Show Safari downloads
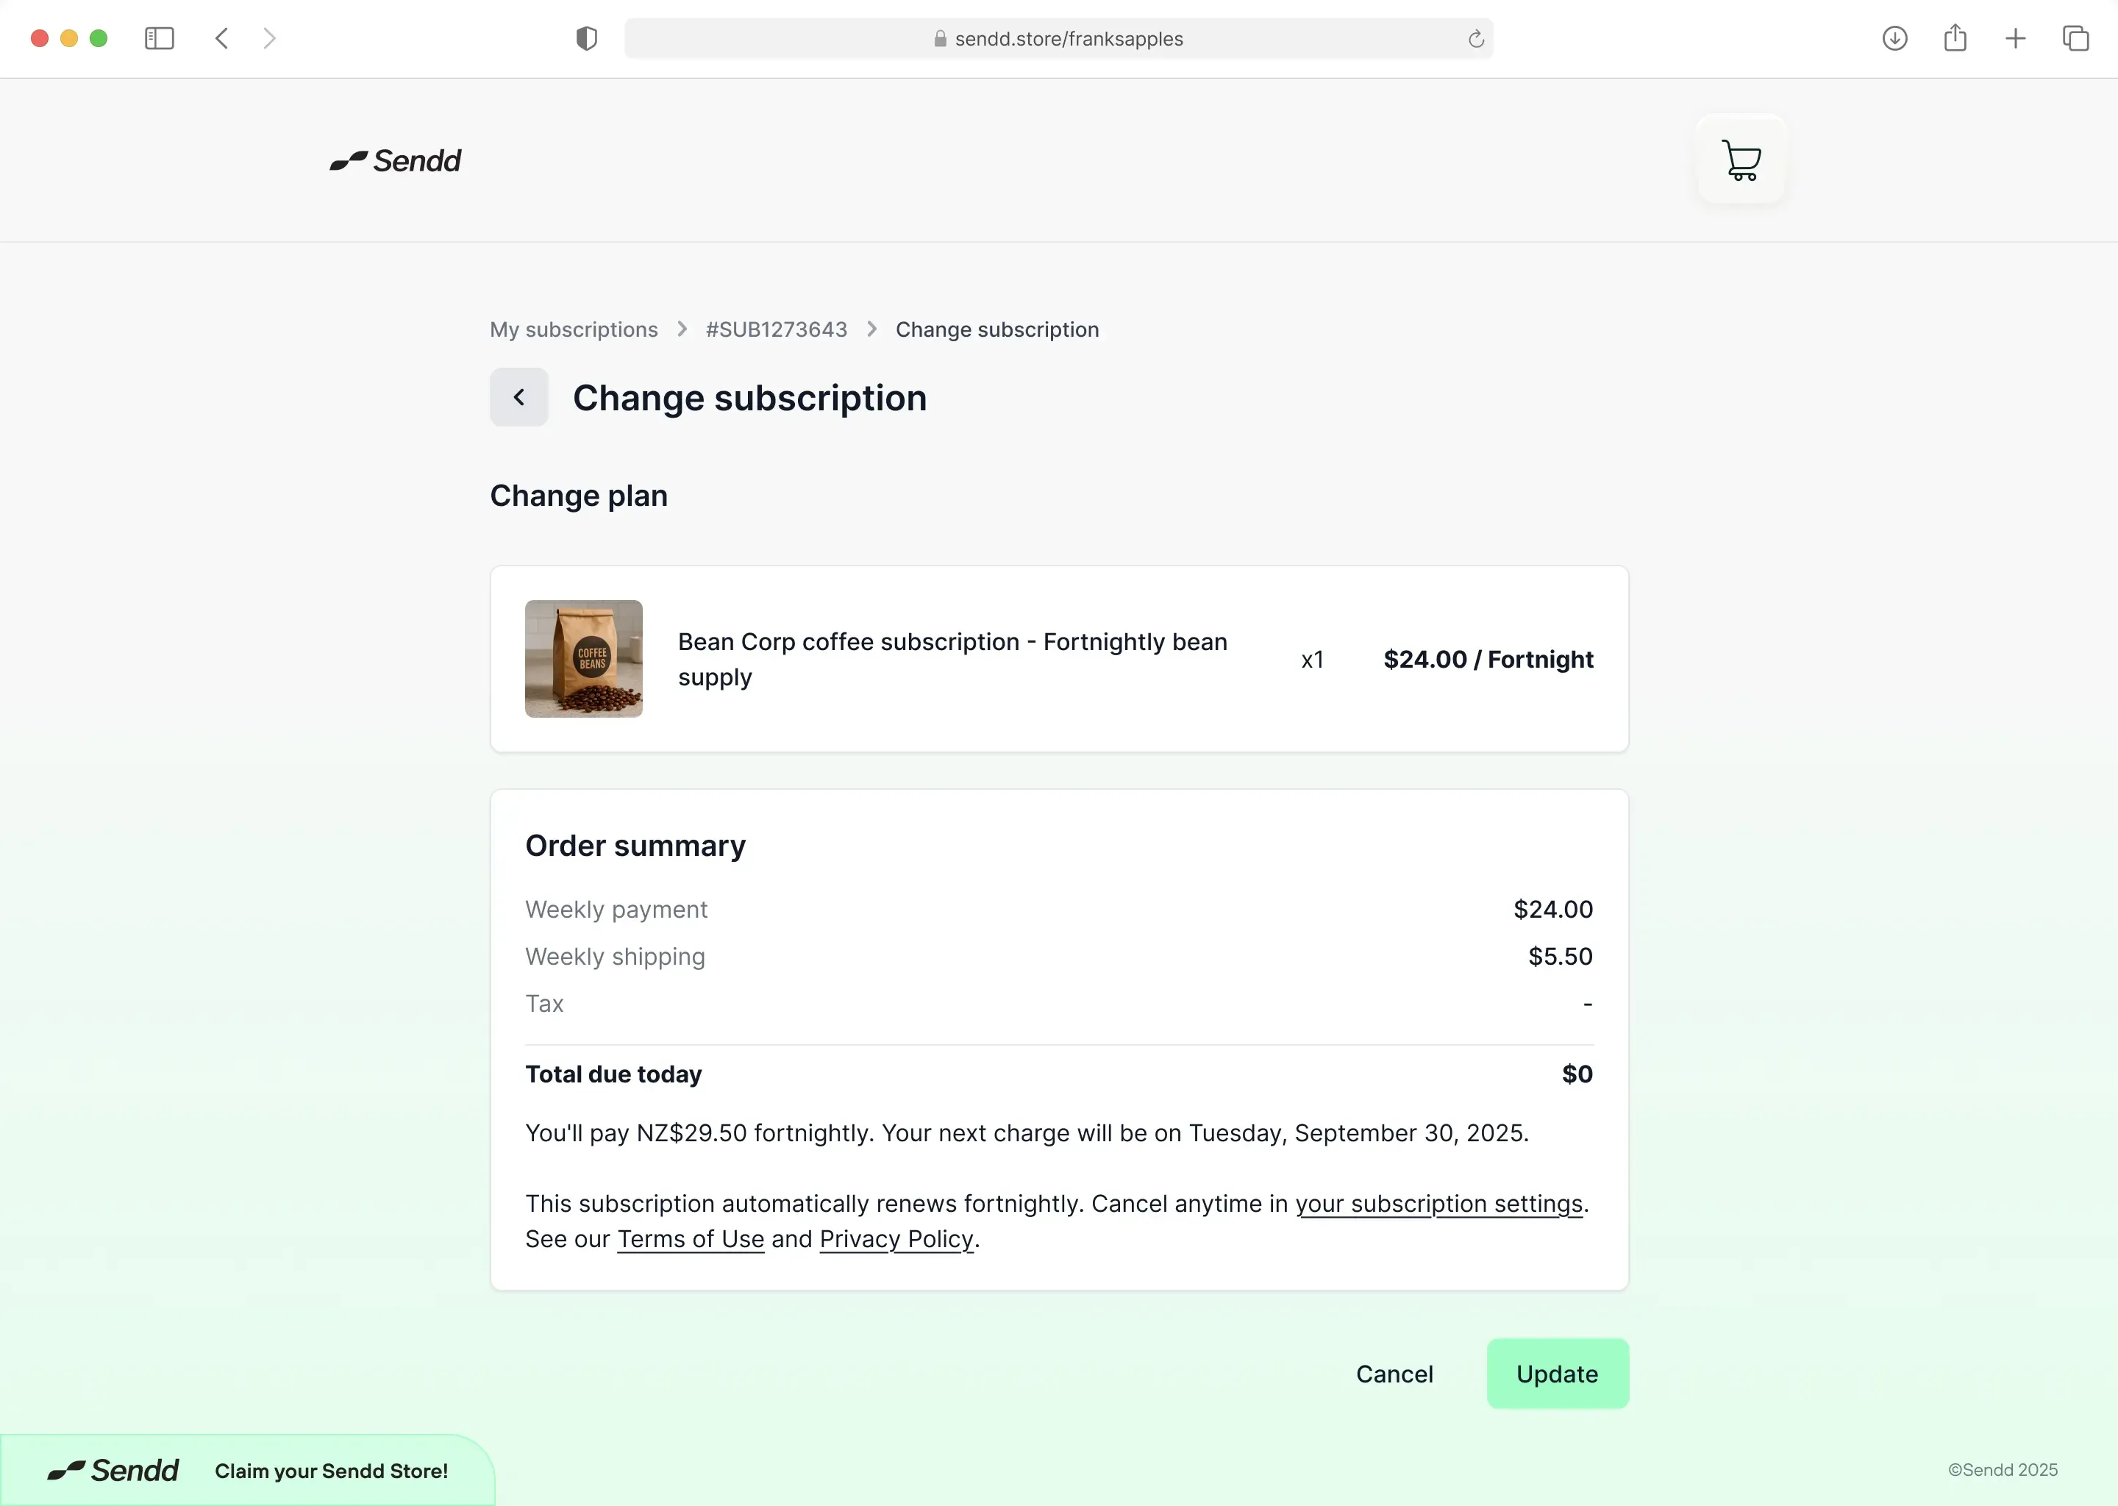This screenshot has width=2118, height=1506. (x=1894, y=38)
